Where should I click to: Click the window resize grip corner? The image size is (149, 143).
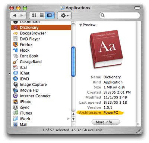[139, 130]
